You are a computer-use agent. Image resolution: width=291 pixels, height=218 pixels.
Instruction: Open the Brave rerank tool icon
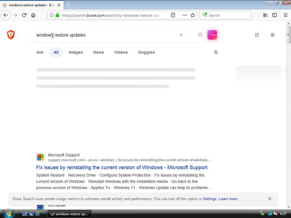[x=257, y=35]
